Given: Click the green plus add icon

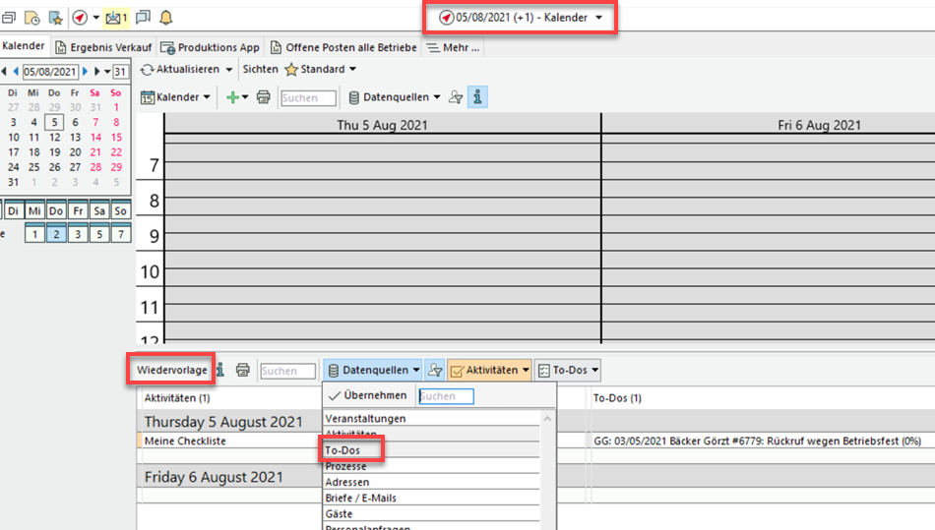Looking at the screenshot, I should (x=233, y=97).
